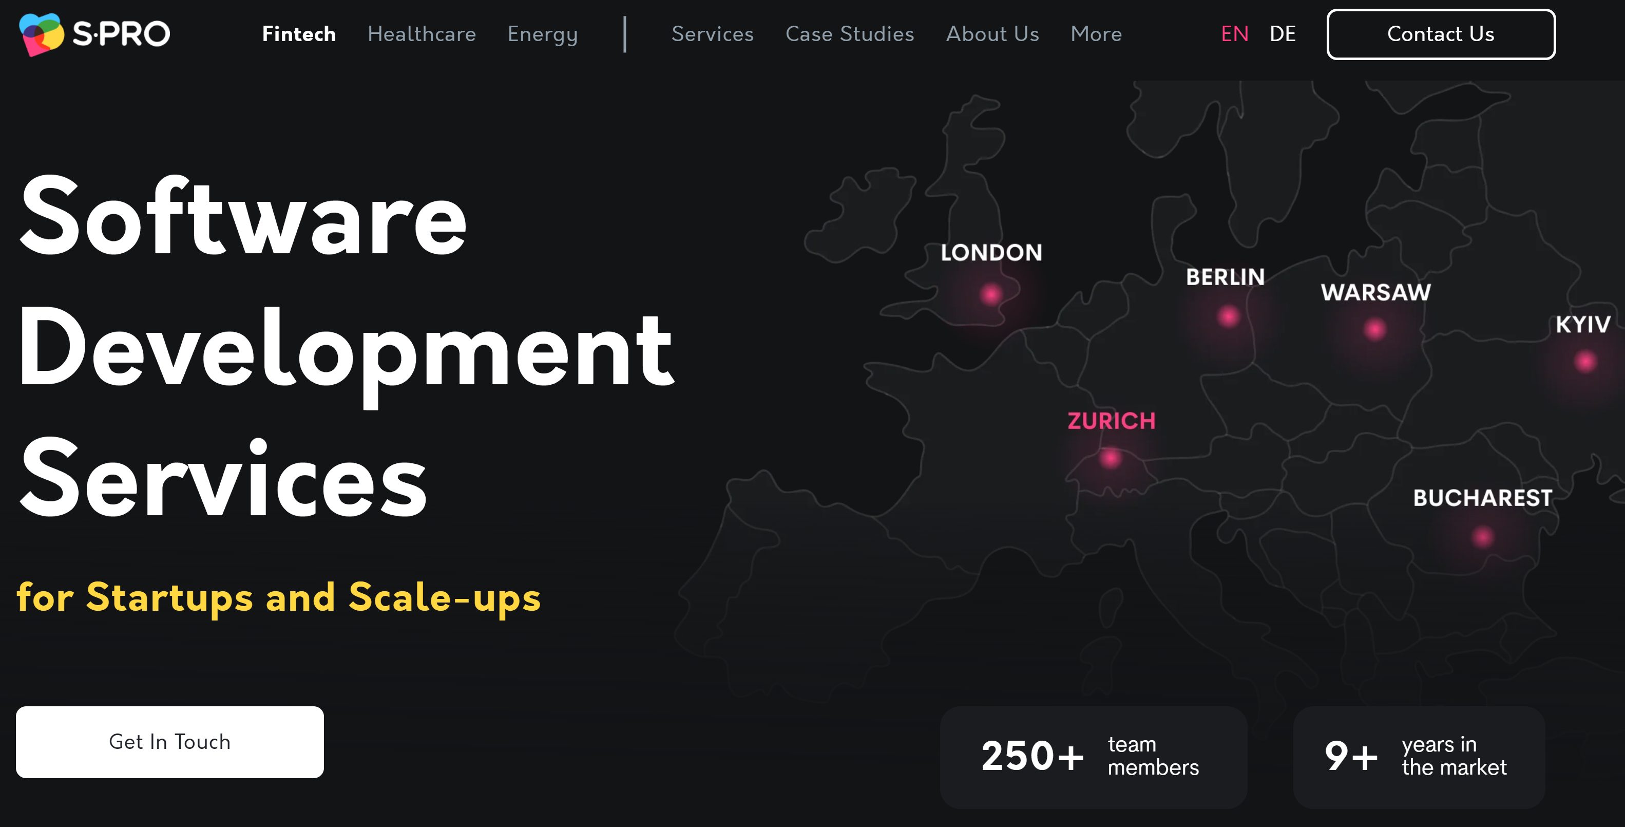Click the S·PRO wordmark text
The height and width of the screenshot is (827, 1625).
coord(121,34)
